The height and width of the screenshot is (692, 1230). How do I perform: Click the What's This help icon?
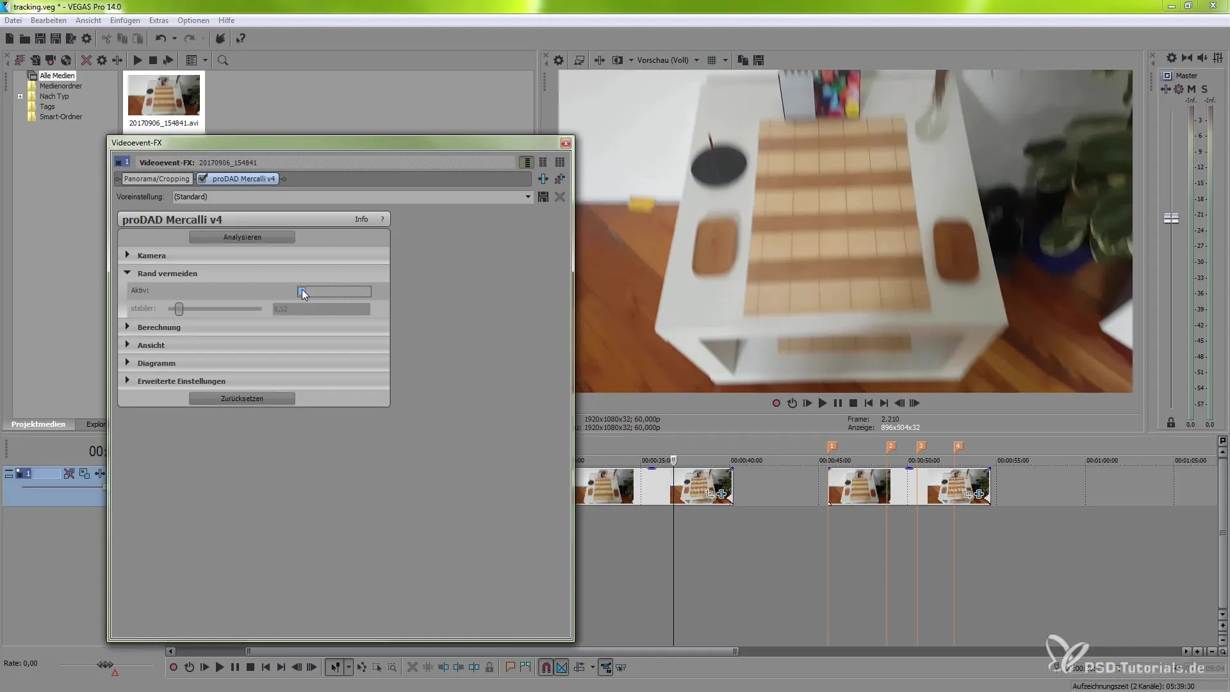coord(240,39)
